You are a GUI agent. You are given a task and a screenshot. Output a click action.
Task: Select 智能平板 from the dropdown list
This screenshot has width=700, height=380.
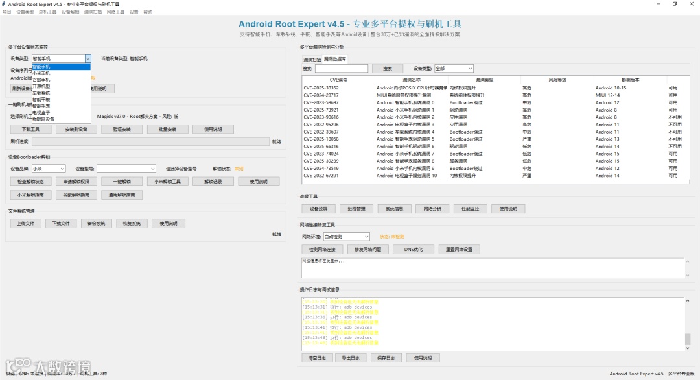(61, 100)
